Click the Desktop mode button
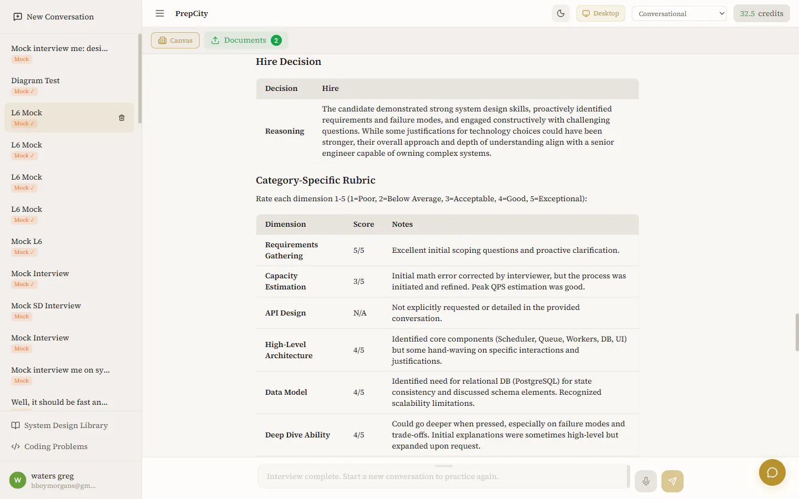This screenshot has width=799, height=499. click(x=601, y=13)
